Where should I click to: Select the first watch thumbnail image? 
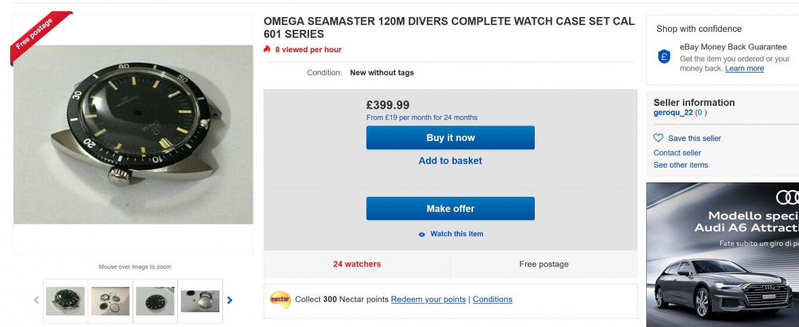click(x=65, y=301)
